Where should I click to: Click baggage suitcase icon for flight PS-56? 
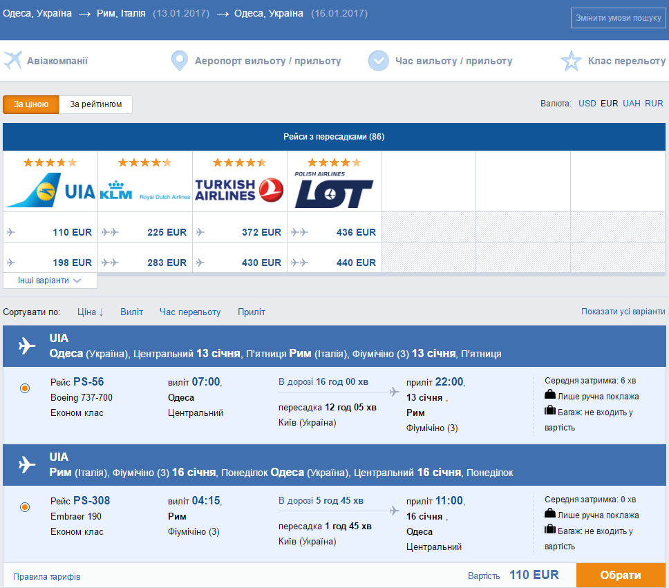coord(550,410)
